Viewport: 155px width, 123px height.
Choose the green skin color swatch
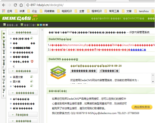[x=38, y=25]
